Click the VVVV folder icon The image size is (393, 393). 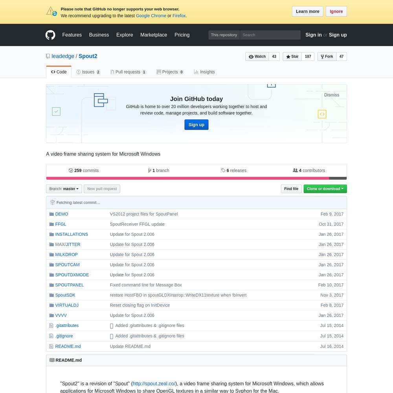click(51, 315)
